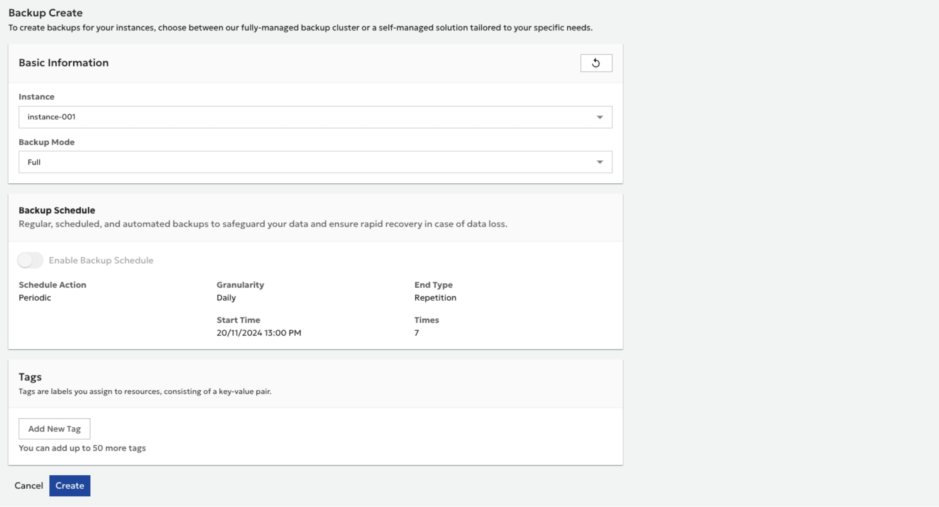Open the Full Backup Mode combo box
The height and width of the screenshot is (507, 939).
(309, 162)
